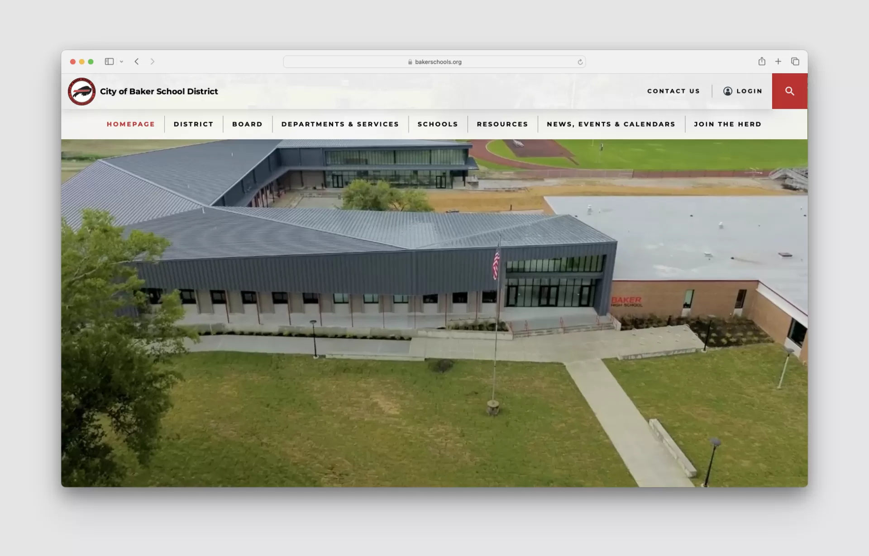Show all open tabs overview
The image size is (869, 556).
[795, 61]
